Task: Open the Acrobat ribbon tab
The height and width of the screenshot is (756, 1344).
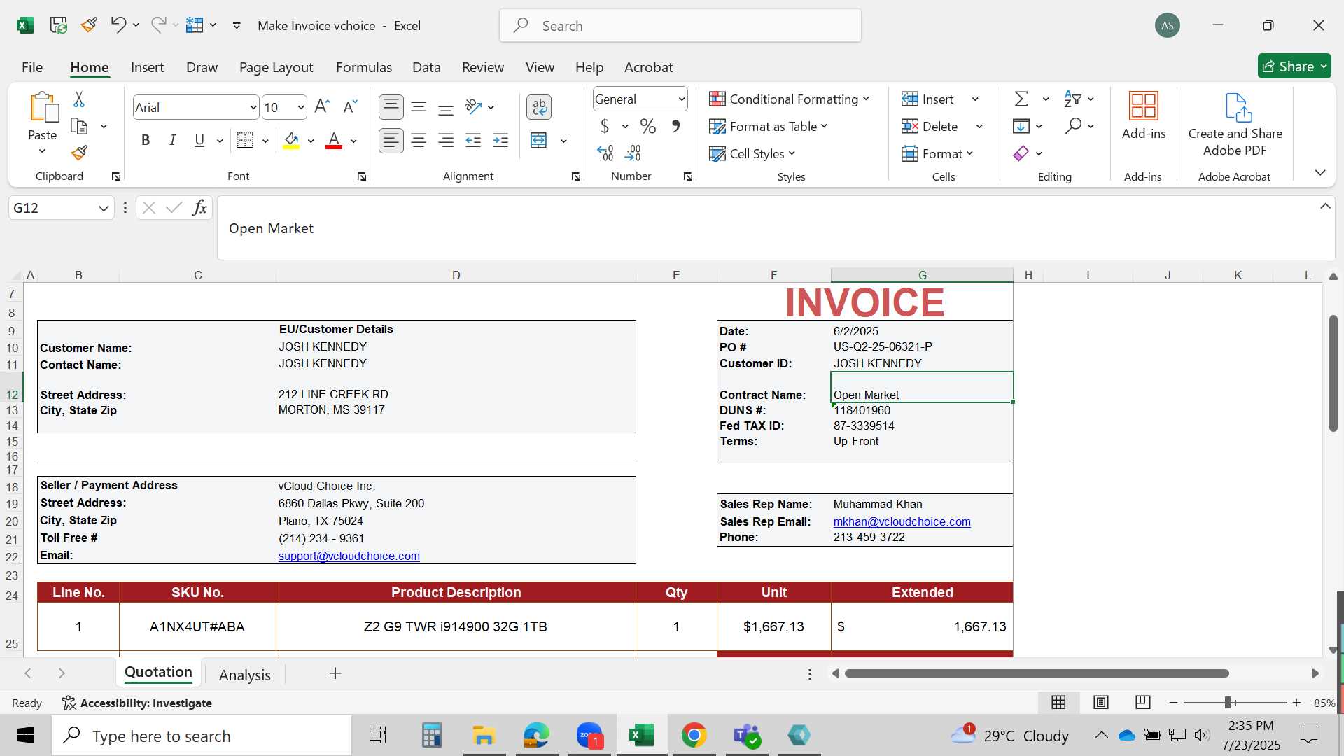Action: [x=648, y=67]
